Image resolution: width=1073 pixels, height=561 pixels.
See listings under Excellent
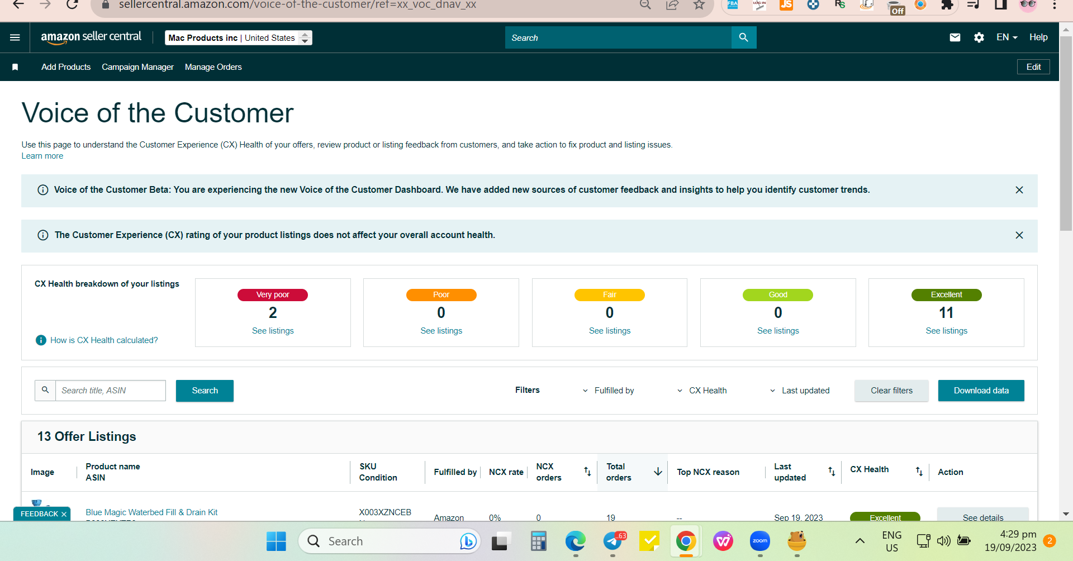(x=947, y=331)
